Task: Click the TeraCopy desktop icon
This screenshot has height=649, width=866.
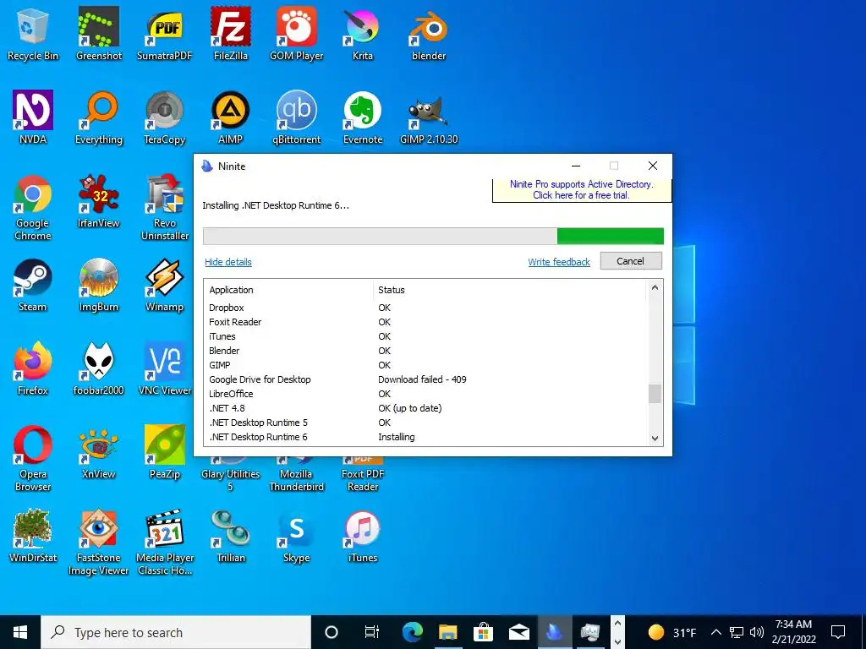Action: click(x=165, y=117)
